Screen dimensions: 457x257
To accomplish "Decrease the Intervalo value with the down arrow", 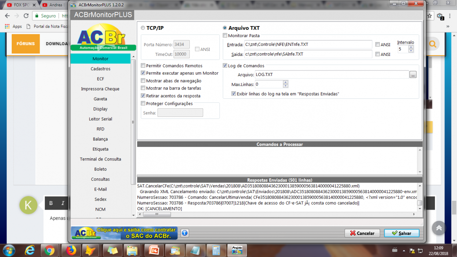I will point(411,51).
